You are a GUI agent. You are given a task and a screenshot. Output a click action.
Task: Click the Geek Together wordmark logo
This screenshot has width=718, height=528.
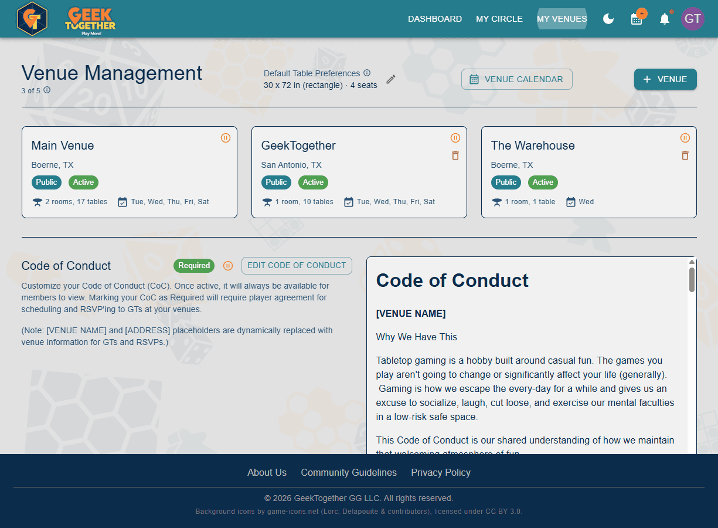tap(90, 21)
